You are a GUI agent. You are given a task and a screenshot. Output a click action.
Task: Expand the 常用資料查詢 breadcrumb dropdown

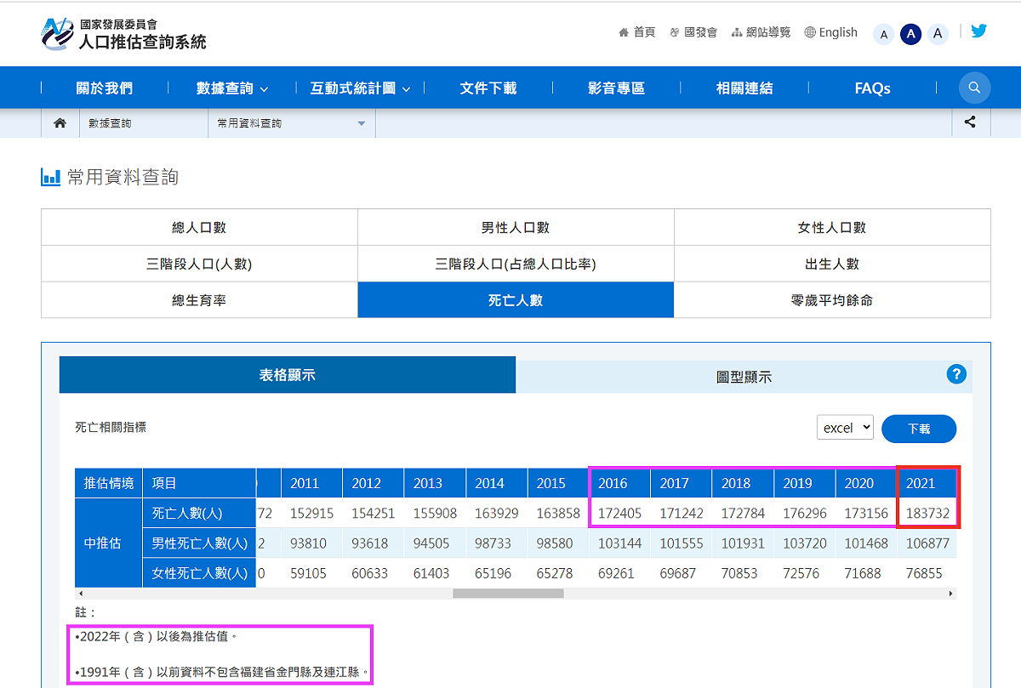292,123
